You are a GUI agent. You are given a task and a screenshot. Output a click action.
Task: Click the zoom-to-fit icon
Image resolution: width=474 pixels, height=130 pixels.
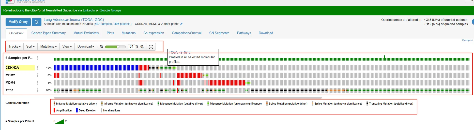pyautogui.click(x=151, y=47)
